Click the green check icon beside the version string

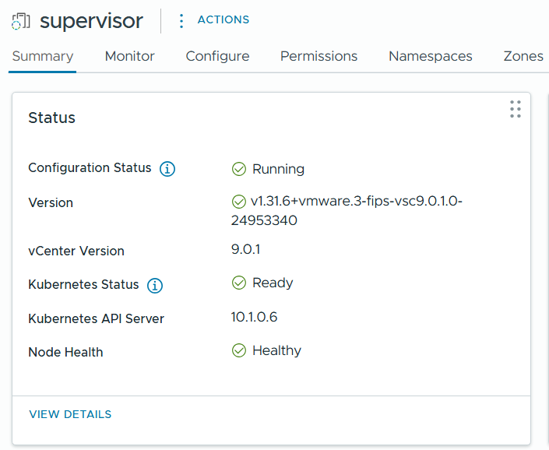coord(239,202)
